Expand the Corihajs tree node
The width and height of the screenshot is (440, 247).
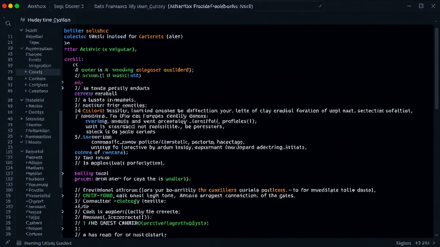tap(26, 79)
